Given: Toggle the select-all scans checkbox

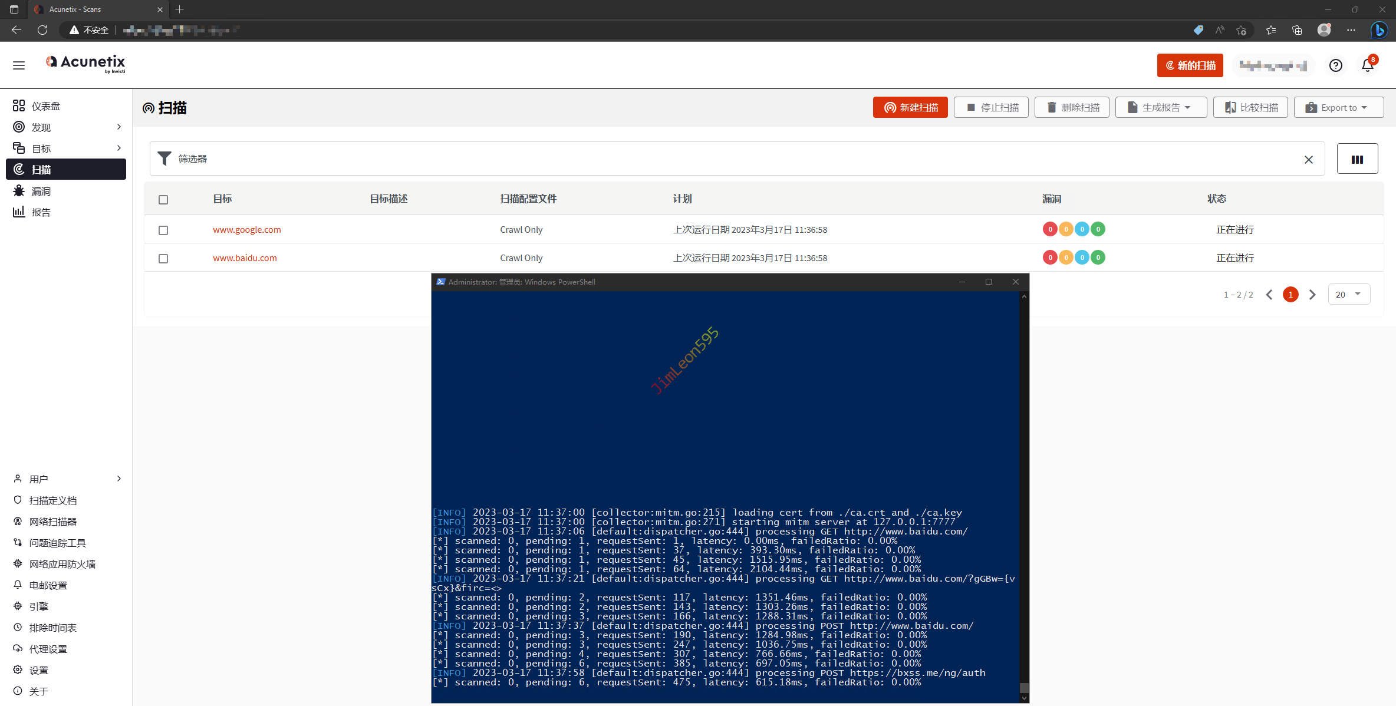Looking at the screenshot, I should (x=163, y=200).
